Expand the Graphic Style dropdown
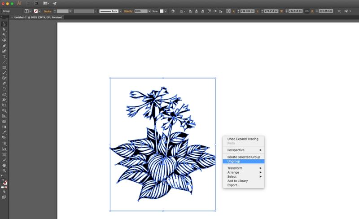 (164, 10)
